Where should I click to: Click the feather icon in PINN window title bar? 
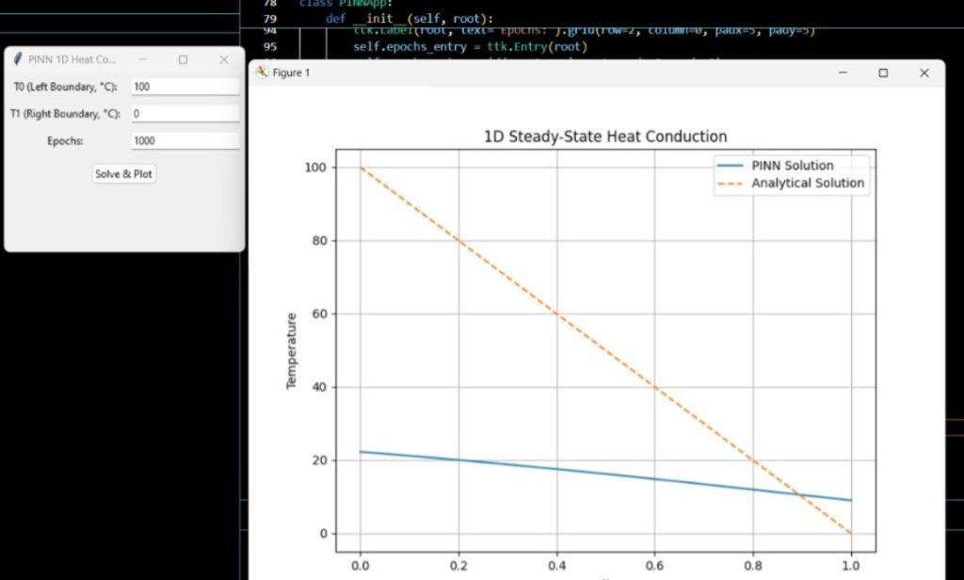point(17,59)
